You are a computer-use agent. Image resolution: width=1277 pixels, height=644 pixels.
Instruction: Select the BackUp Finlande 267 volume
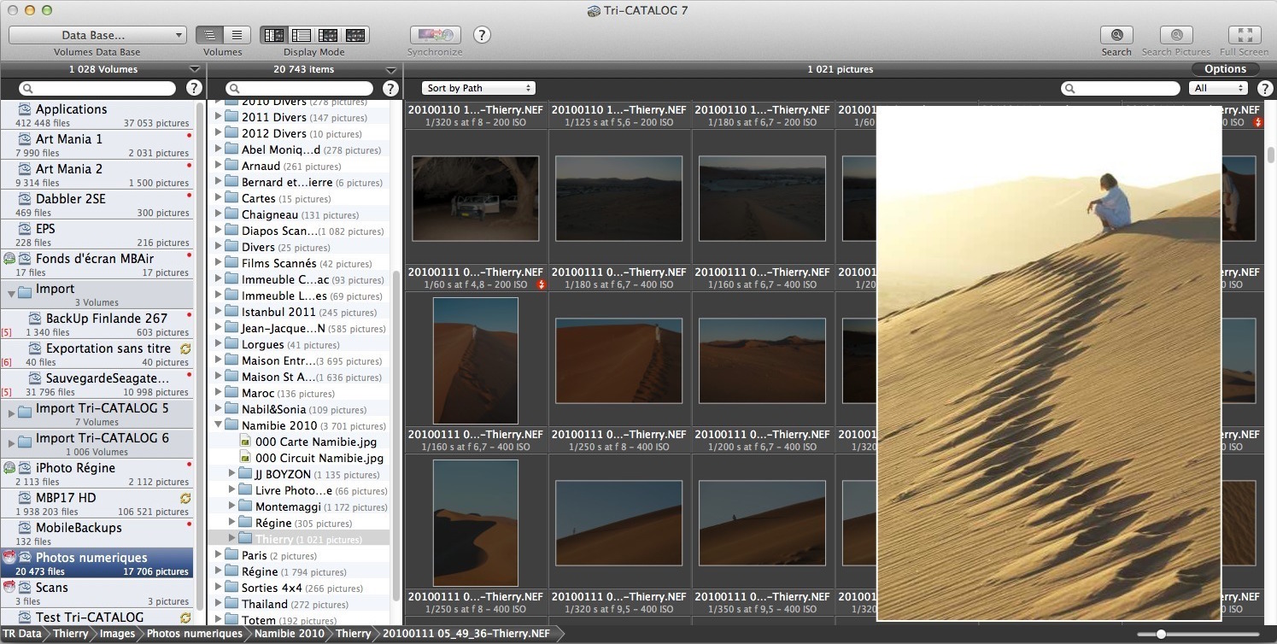tap(97, 325)
